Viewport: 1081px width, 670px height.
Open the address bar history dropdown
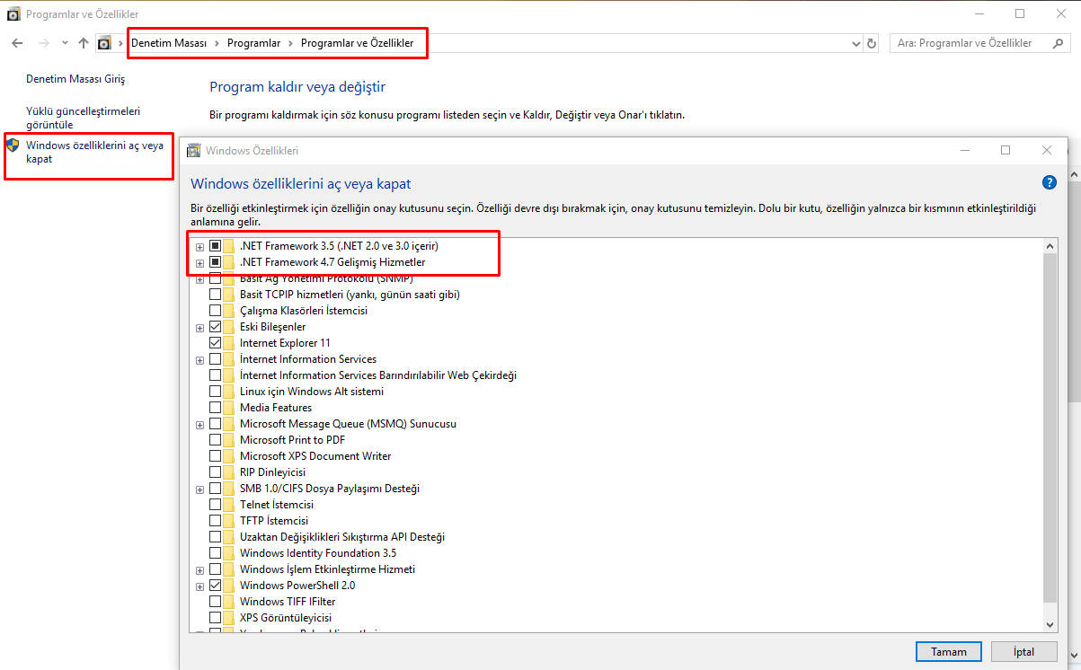coord(855,43)
